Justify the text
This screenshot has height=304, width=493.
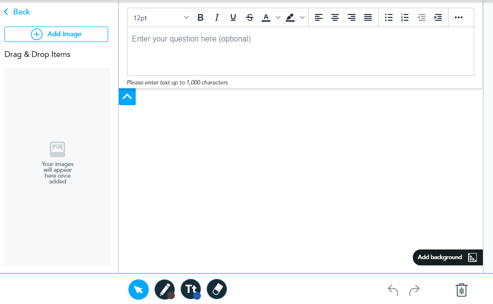(x=368, y=17)
